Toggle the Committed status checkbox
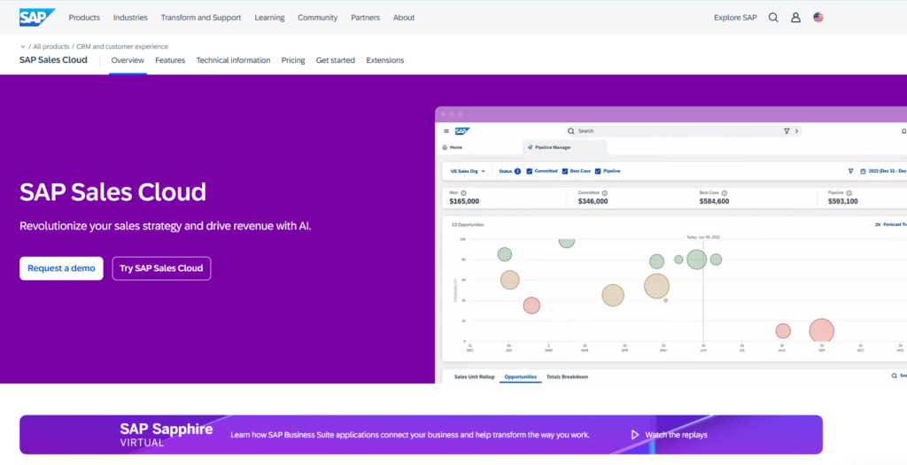 click(530, 171)
